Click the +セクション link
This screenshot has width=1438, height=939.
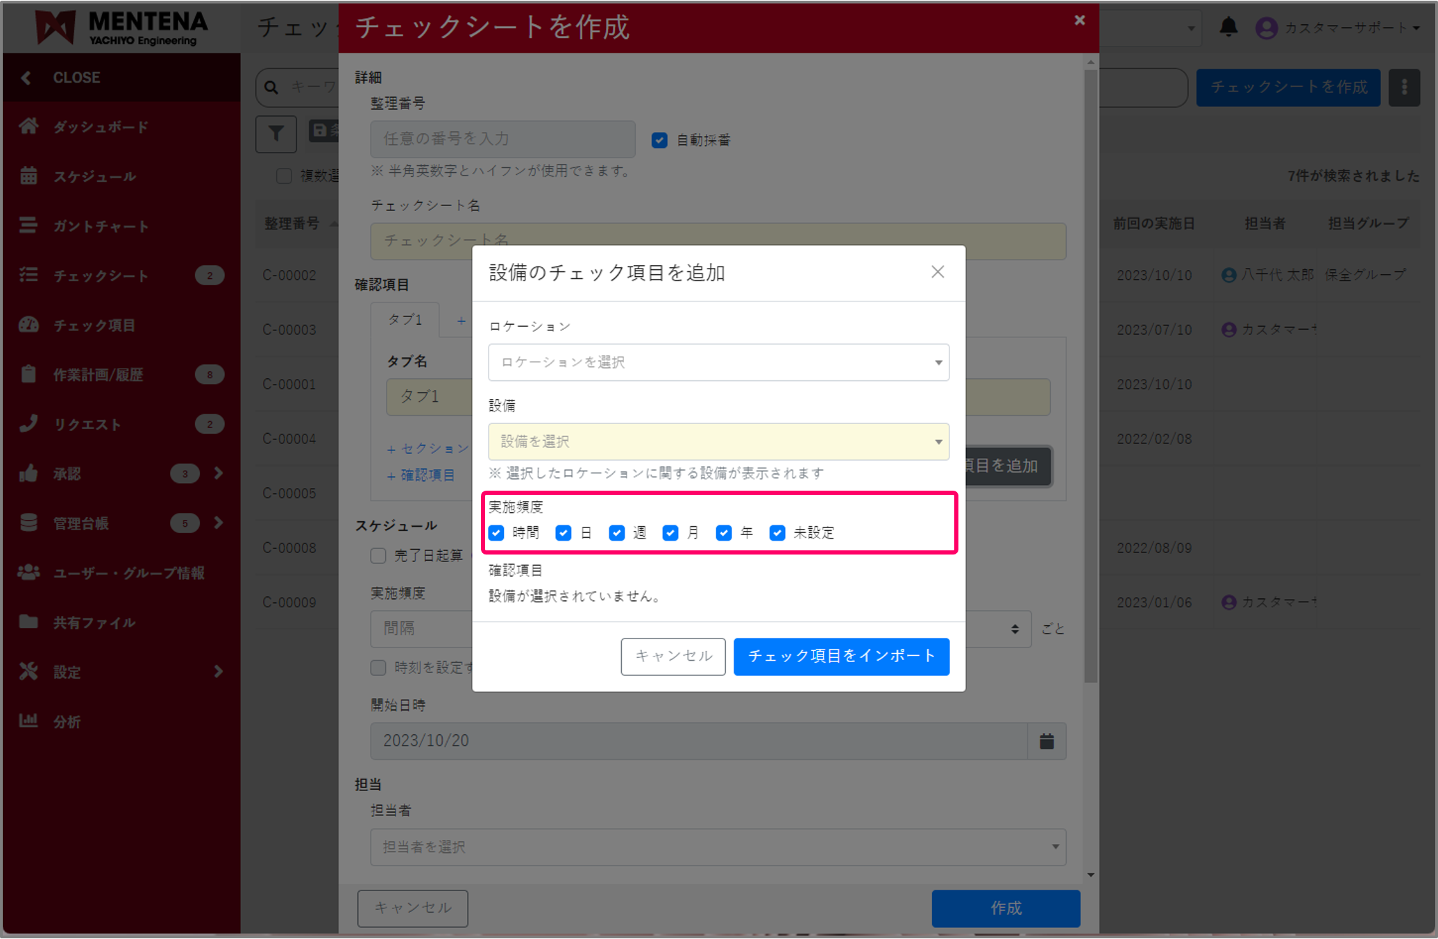tap(426, 448)
